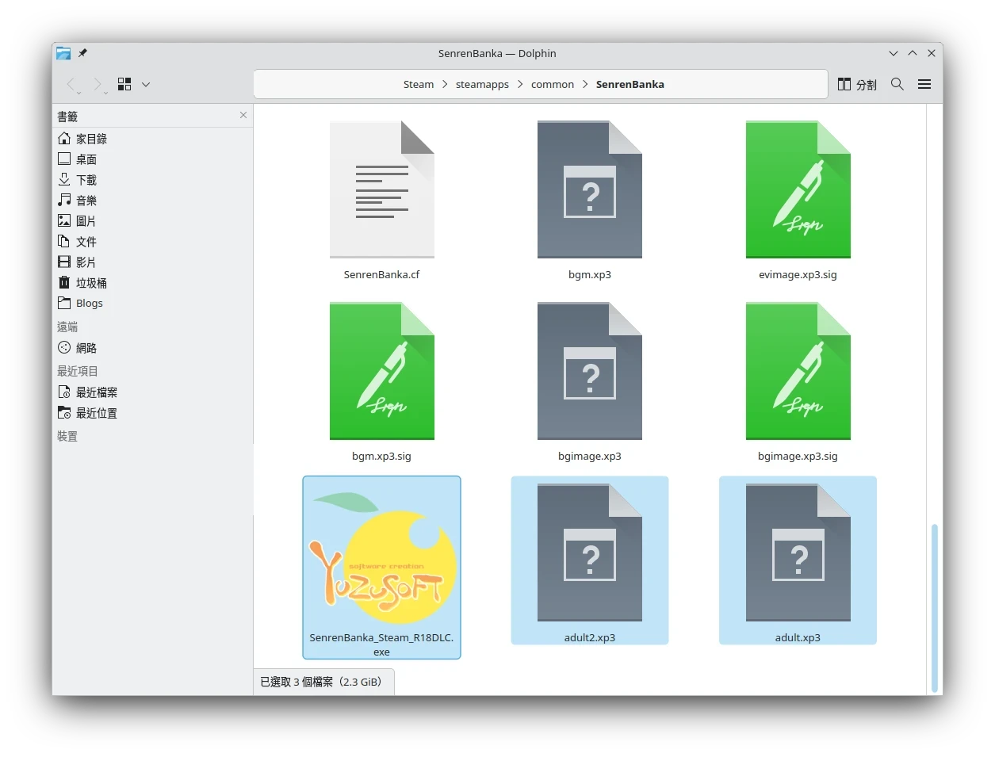Toggle keep-above pin icon in title bar

(82, 53)
